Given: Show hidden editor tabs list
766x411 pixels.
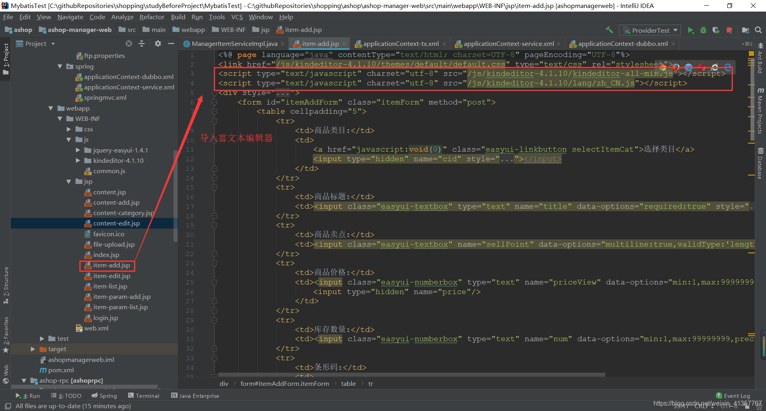Looking at the screenshot, I should point(747,44).
